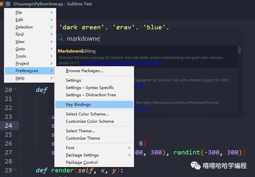255x177 pixels.
Task: Open Settings – Syntax Specific
Action: click(94, 88)
